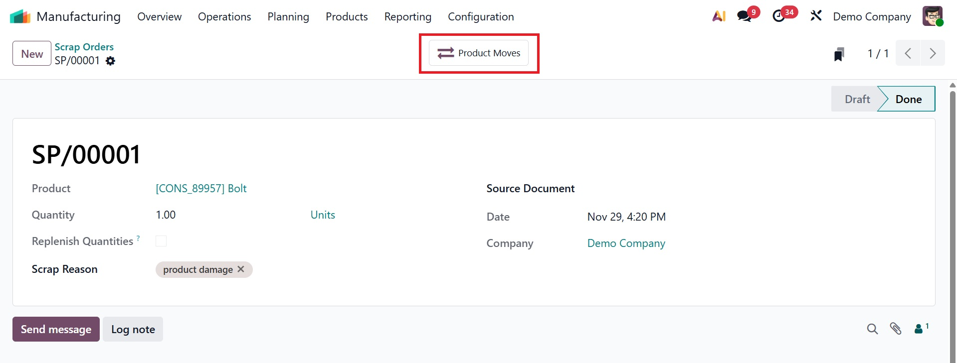Toggle the Replenish Quantities checkbox
This screenshot has height=363, width=957.
(161, 241)
